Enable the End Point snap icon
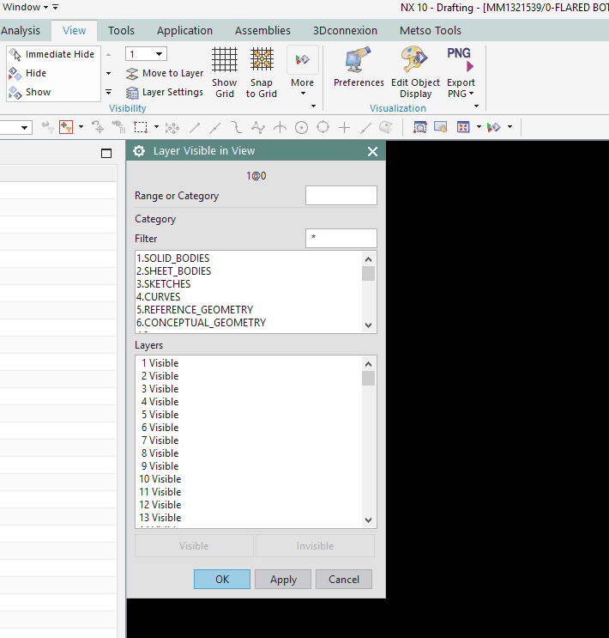Image resolution: width=609 pixels, height=638 pixels. click(x=195, y=128)
